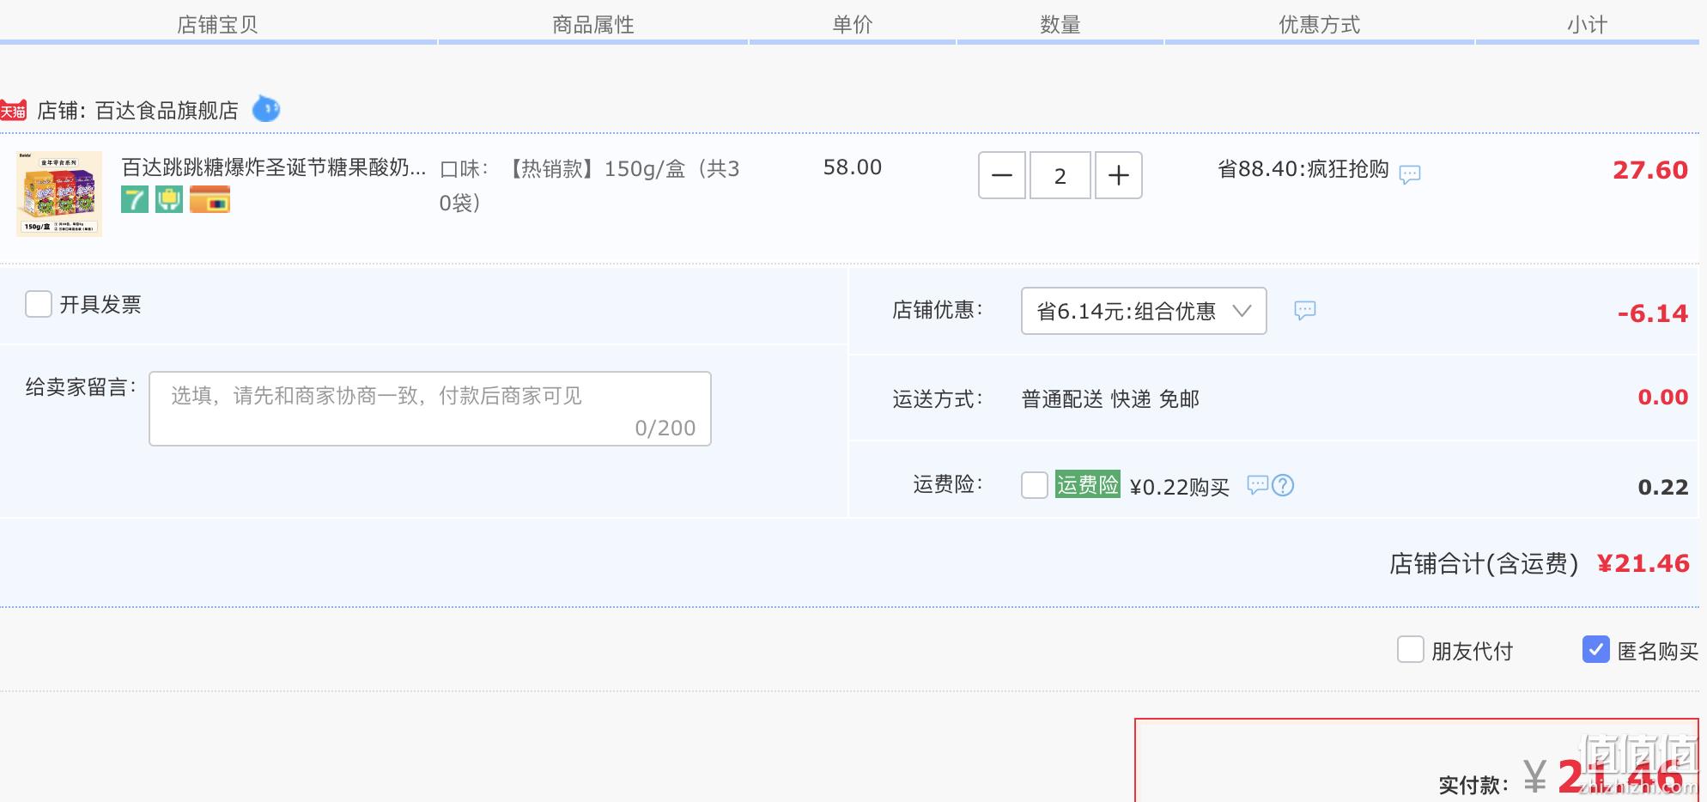This screenshot has height=802, width=1707.
Task: Click the green 运费险 tag
Action: (1088, 484)
